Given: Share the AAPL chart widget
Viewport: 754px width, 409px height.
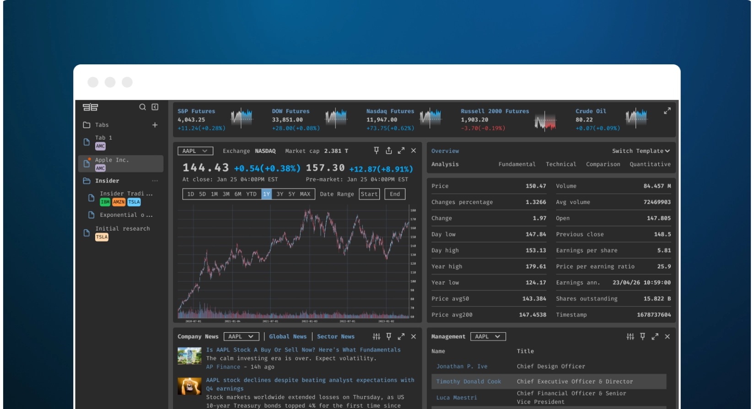Looking at the screenshot, I should (x=388, y=151).
